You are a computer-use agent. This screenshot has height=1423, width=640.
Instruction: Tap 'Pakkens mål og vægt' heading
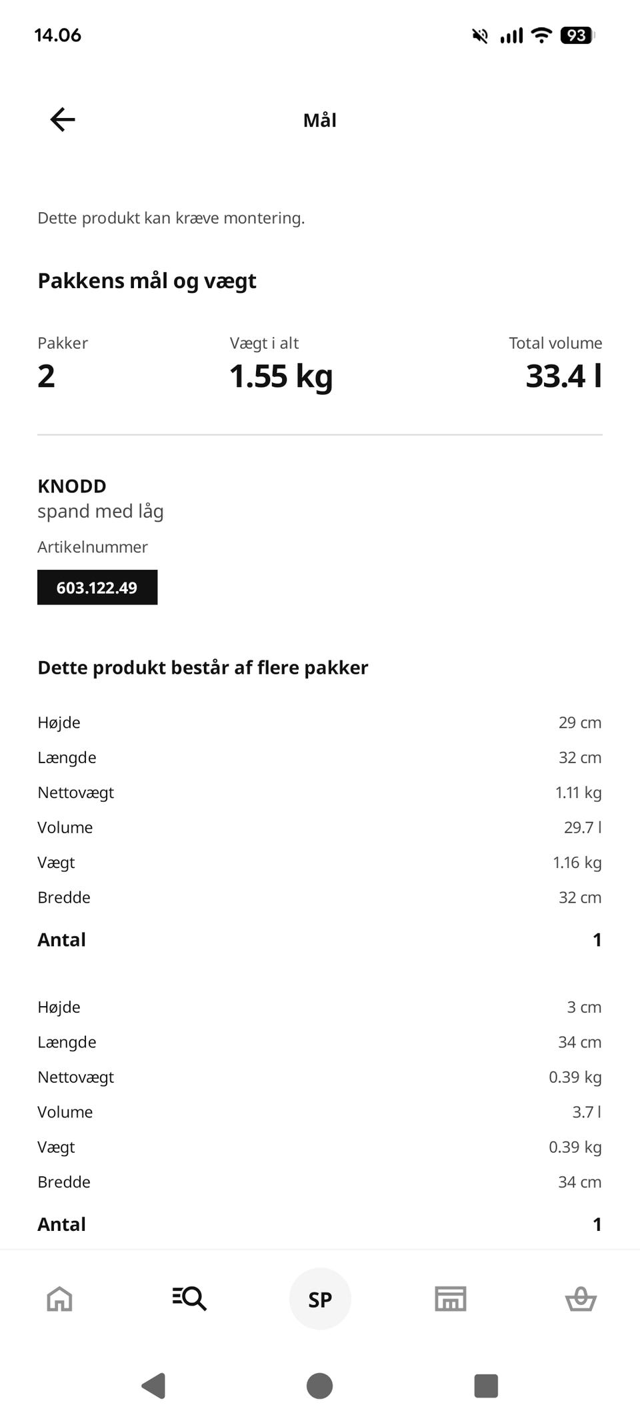coord(147,281)
